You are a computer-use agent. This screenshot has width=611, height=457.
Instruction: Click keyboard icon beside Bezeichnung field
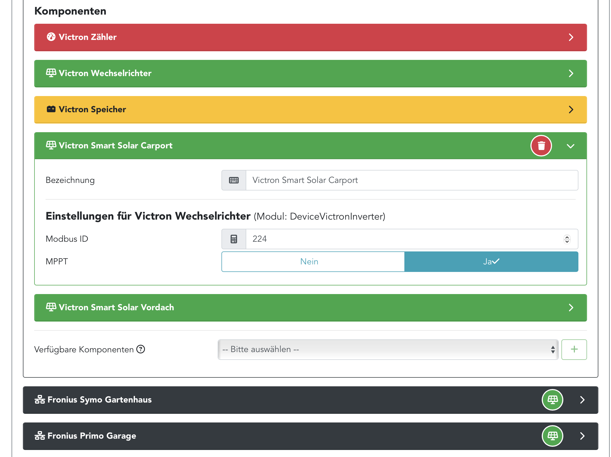tap(234, 180)
